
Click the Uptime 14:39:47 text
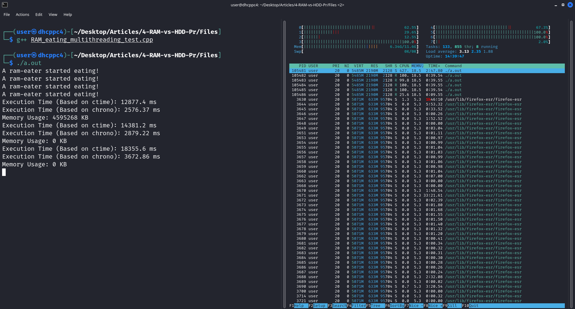point(445,56)
